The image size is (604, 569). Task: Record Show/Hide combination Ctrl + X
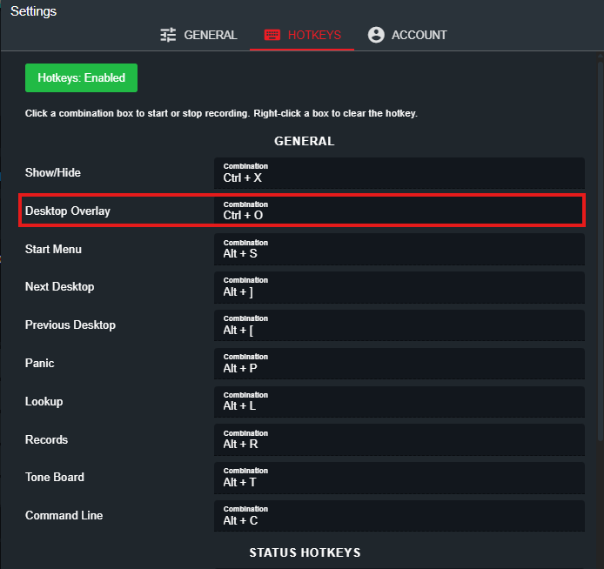click(x=399, y=173)
